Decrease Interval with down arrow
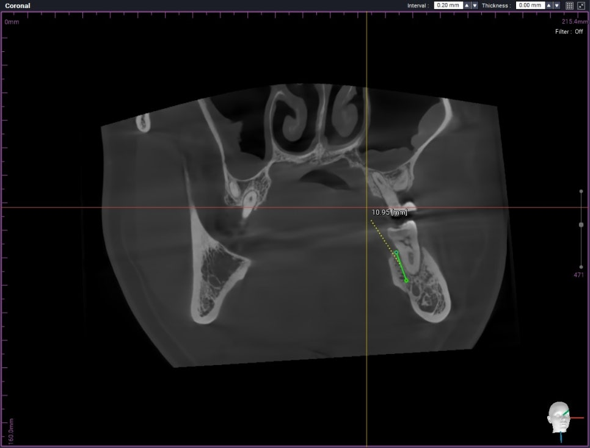Image resolution: width=590 pixels, height=448 pixels. click(475, 5)
